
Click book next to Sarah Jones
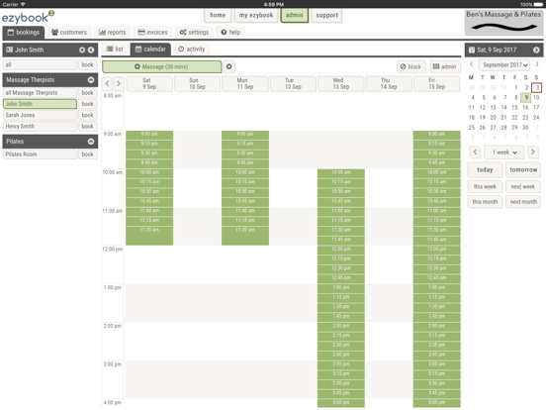(x=87, y=115)
